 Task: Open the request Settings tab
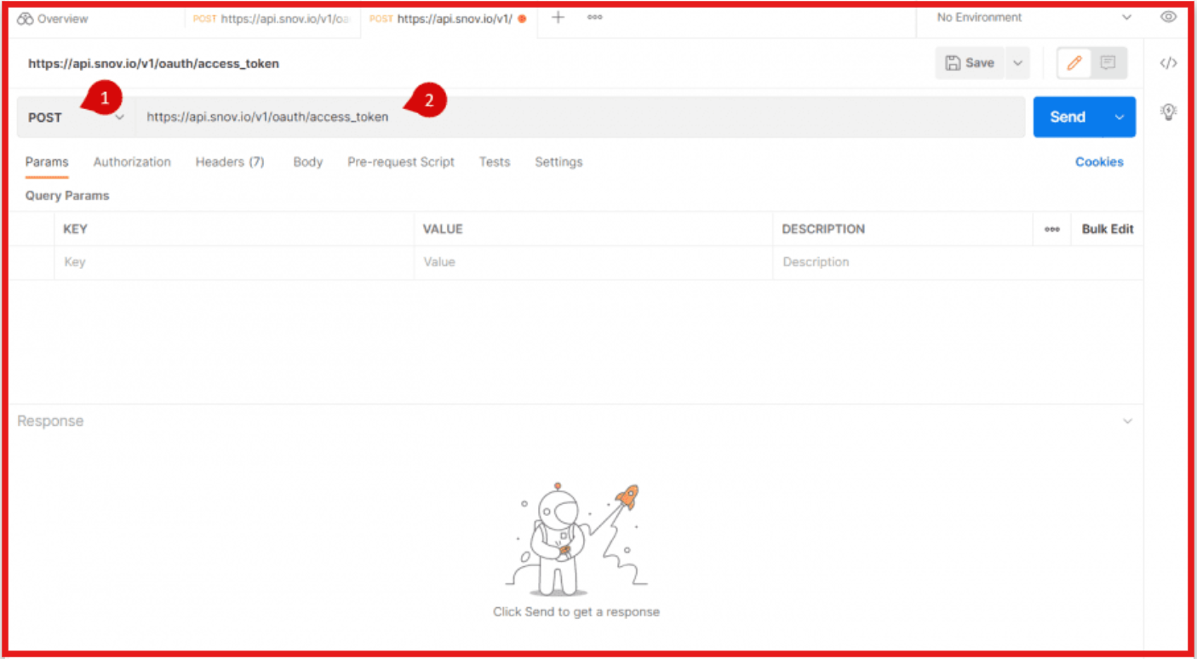pos(558,162)
